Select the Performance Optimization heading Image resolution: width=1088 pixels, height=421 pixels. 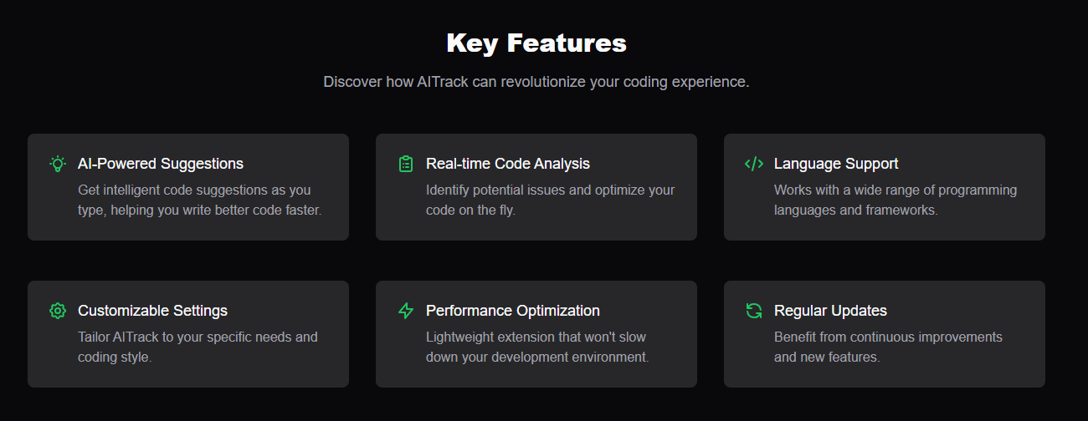pos(513,311)
